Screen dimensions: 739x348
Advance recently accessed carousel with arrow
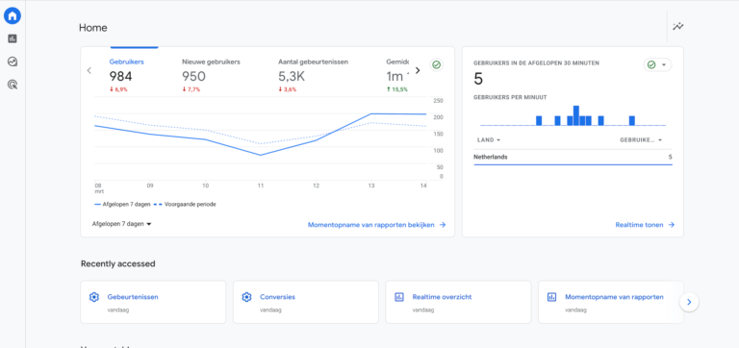coord(689,302)
